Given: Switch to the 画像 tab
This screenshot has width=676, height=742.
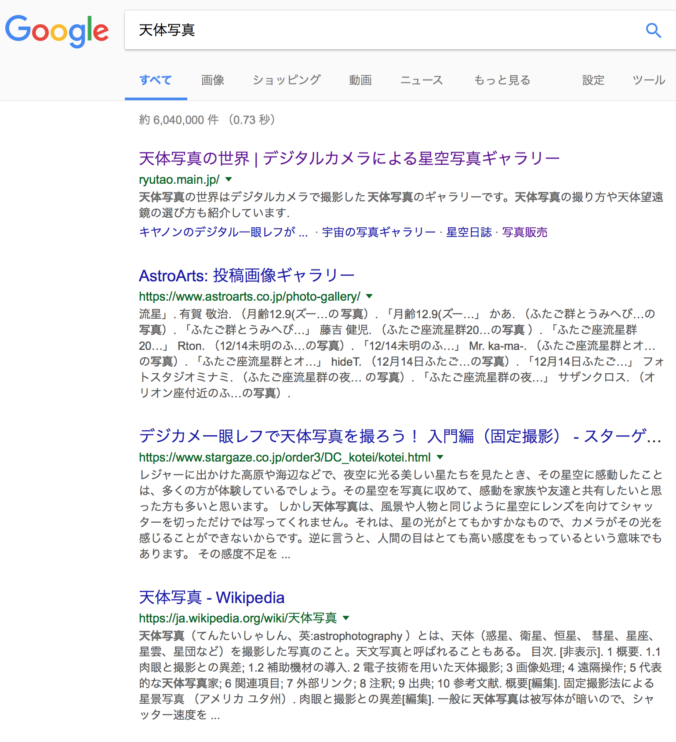Looking at the screenshot, I should click(x=213, y=80).
